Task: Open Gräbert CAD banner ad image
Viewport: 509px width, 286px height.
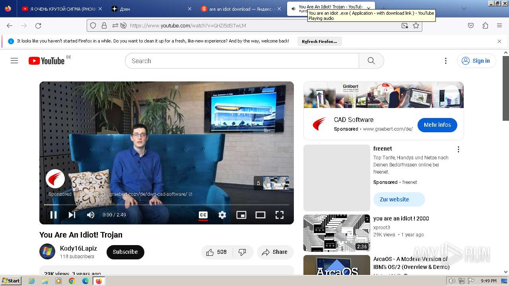Action: (384, 95)
